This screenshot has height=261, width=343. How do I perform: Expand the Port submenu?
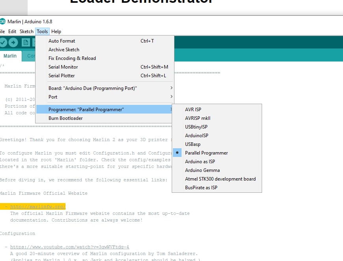click(x=105, y=97)
